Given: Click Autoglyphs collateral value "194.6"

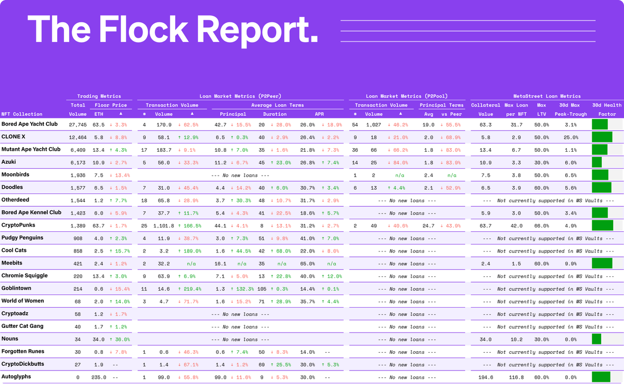Looking at the screenshot, I should tap(486, 378).
